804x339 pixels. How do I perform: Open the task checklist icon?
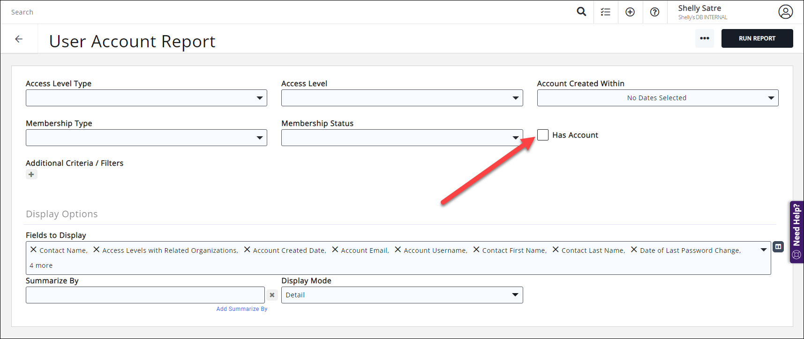pyautogui.click(x=606, y=12)
